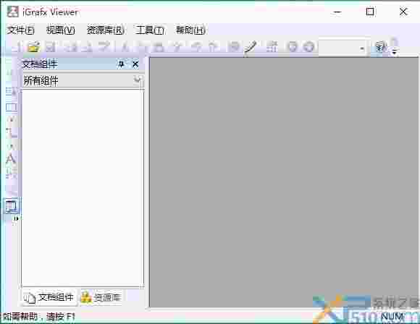The height and width of the screenshot is (324, 420).
Task: Click the empty gray document canvas
Action: [284, 182]
